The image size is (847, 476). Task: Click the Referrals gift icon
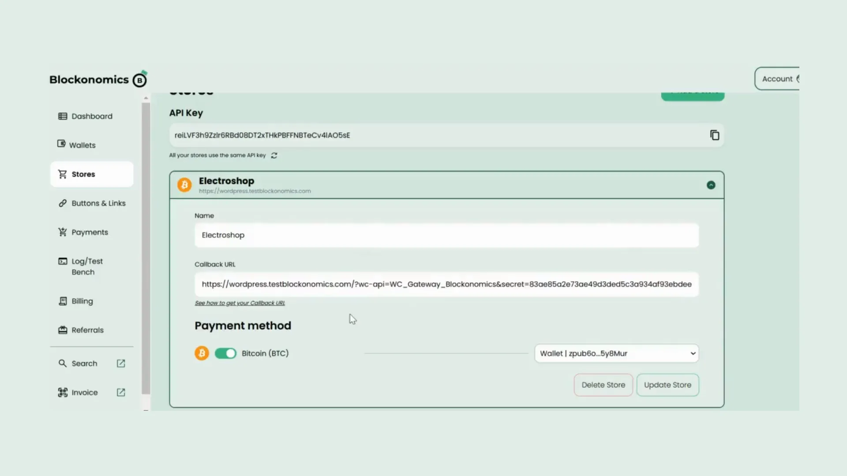63,330
